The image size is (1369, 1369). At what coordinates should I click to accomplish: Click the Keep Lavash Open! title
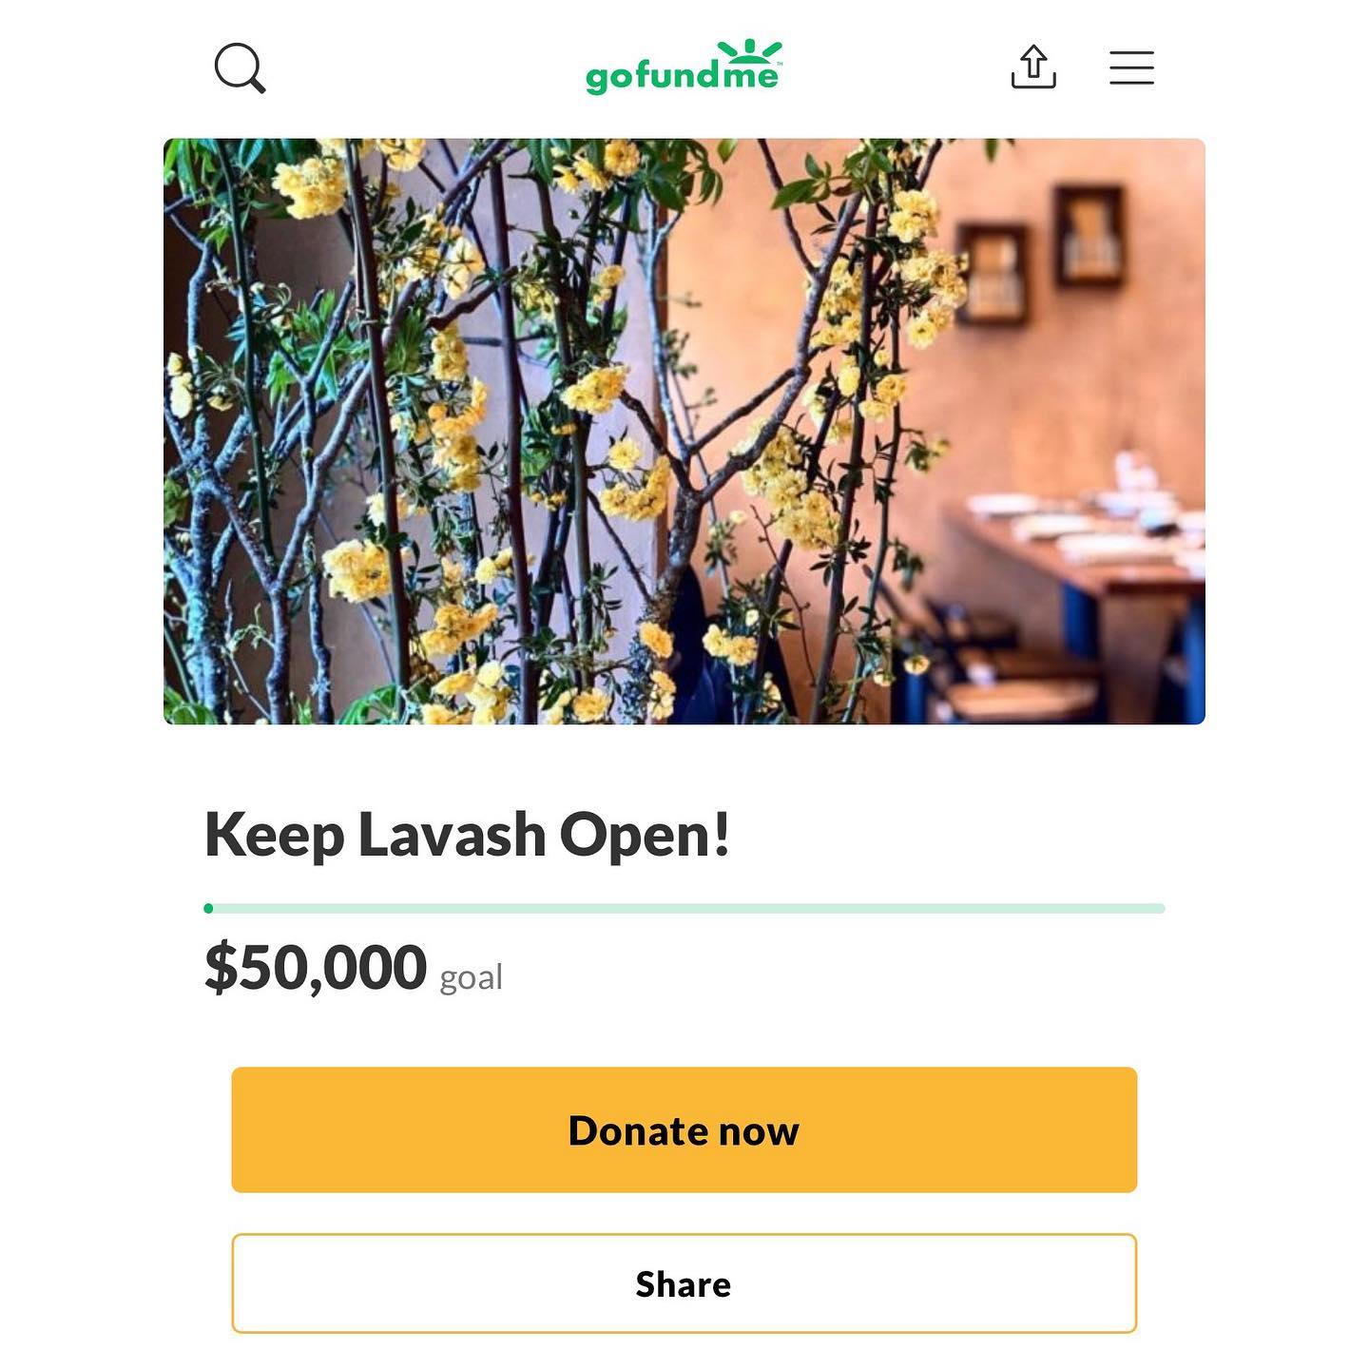(467, 836)
